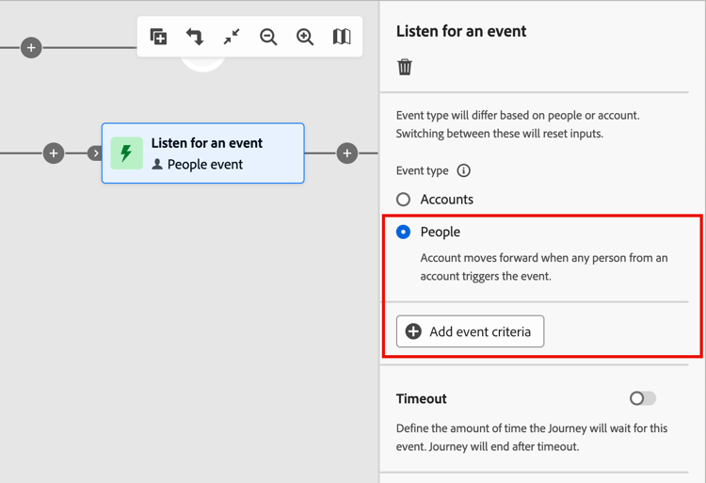Delete node with the trash icon
Image resolution: width=706 pixels, height=483 pixels.
(x=405, y=67)
